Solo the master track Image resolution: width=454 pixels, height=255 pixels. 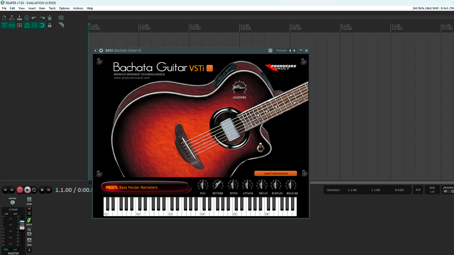[x=29, y=214]
